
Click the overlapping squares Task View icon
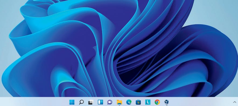pyautogui.click(x=91, y=102)
